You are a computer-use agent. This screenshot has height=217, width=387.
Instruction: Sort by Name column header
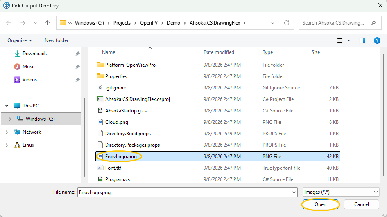pos(109,52)
